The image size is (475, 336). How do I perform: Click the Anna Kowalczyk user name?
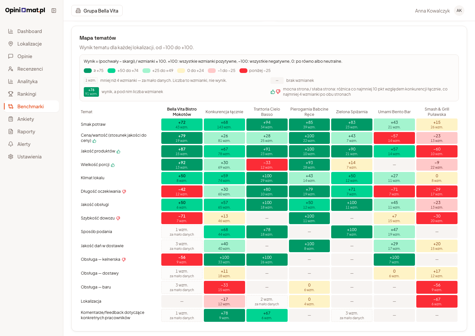point(432,11)
